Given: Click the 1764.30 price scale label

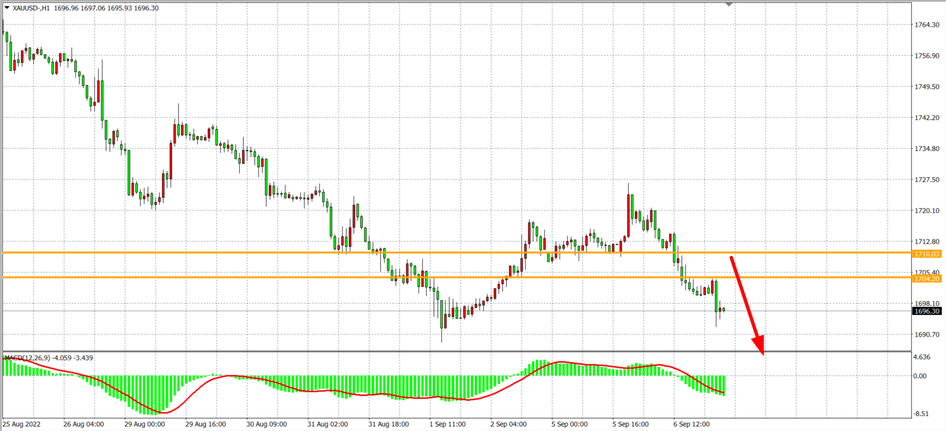Looking at the screenshot, I should coord(927,25).
